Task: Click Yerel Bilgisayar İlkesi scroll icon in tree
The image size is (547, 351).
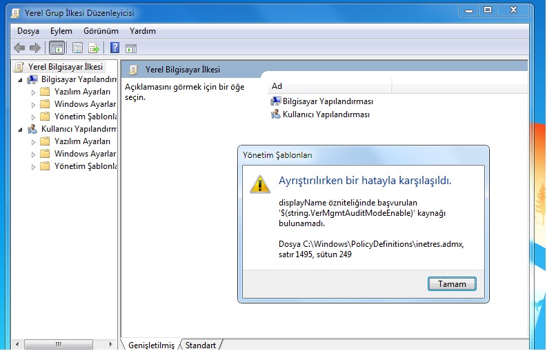Action: pos(19,67)
